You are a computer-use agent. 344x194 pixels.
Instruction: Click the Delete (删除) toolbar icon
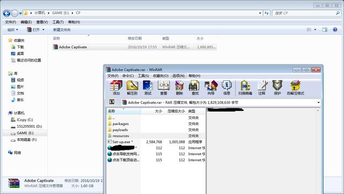coord(179,87)
